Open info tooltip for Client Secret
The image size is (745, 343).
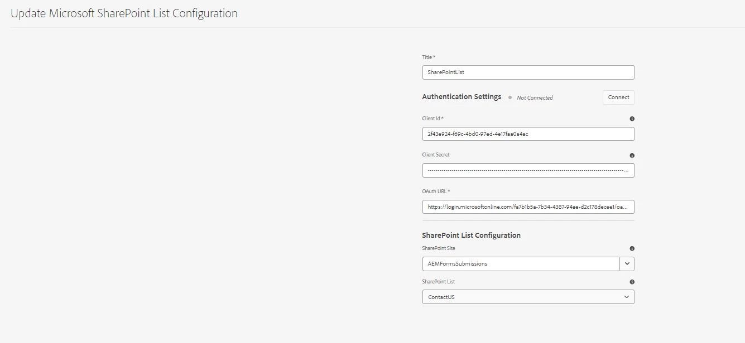(x=632, y=155)
